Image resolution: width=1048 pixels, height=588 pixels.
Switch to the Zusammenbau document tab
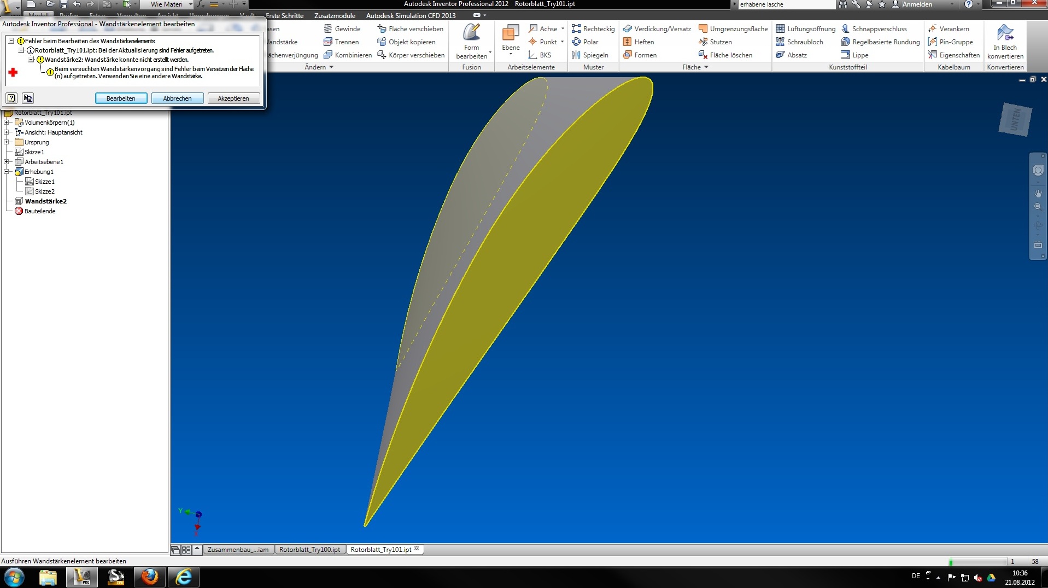(x=238, y=550)
